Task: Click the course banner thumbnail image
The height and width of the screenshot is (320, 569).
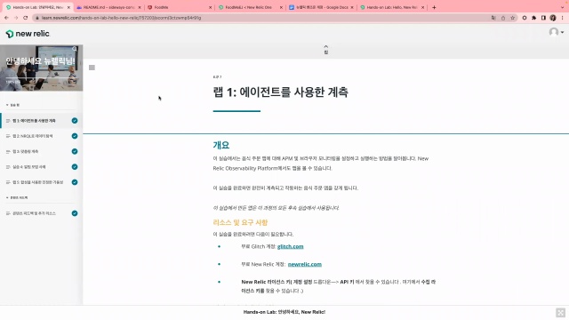Action: (x=42, y=68)
